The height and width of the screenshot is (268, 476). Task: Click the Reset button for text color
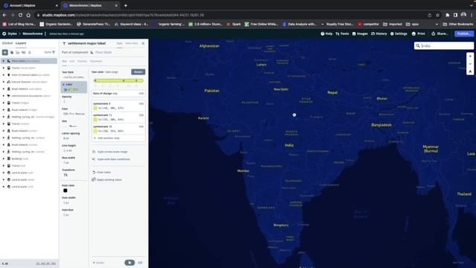pyautogui.click(x=138, y=72)
